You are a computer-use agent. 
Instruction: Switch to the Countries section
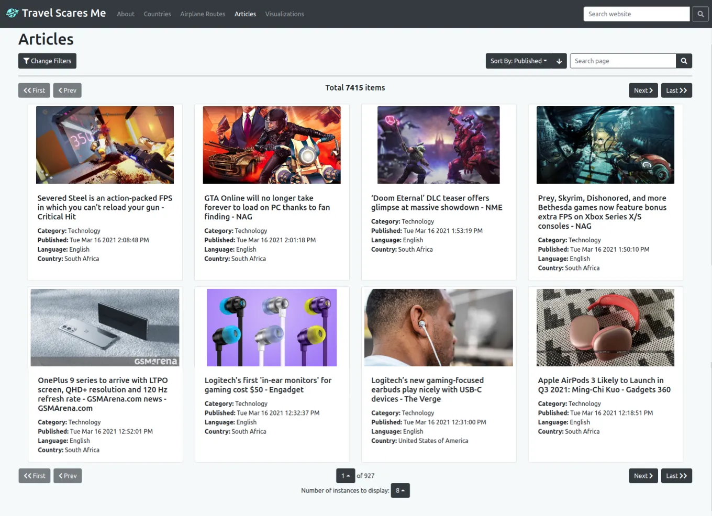(157, 14)
